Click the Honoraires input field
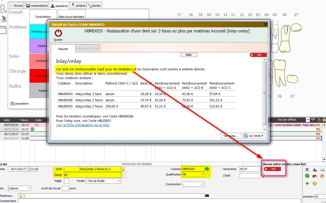Image resolution: width=326 pixels, height=203 pixels. click(x=250, y=169)
